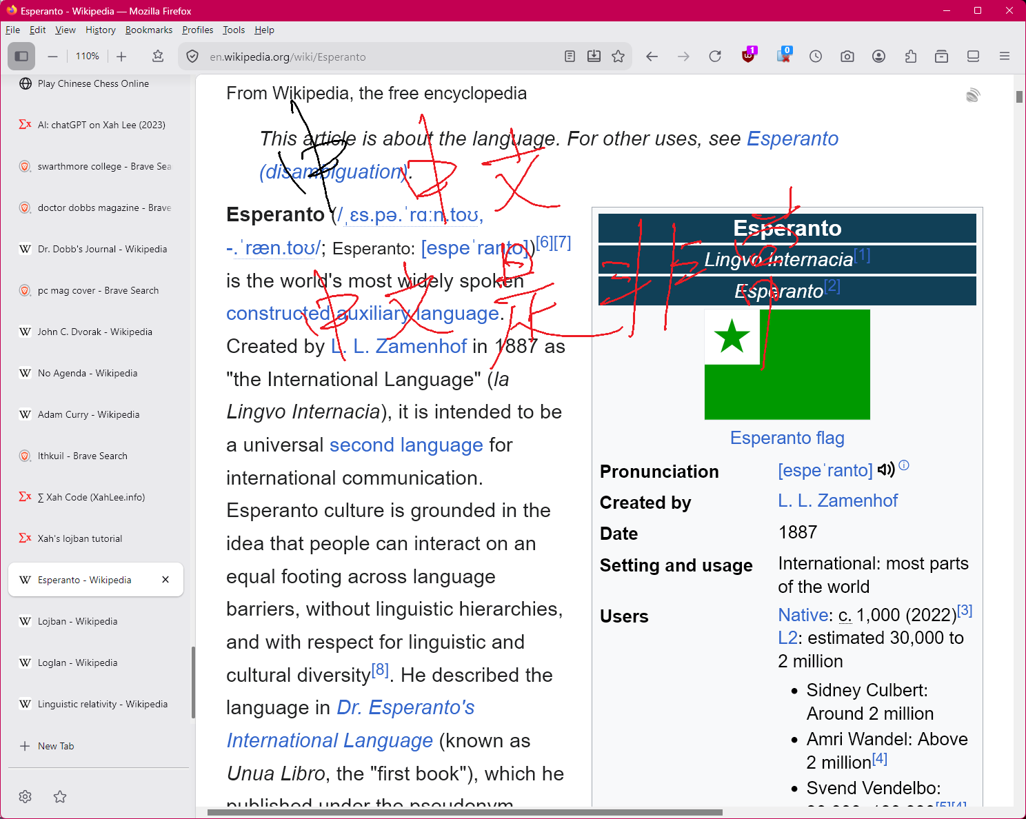The width and height of the screenshot is (1026, 819).
Task: Zoom out with the minus button
Action: [53, 57]
